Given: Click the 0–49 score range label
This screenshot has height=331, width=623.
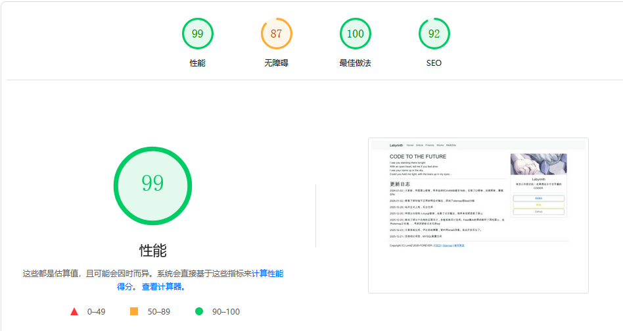Looking at the screenshot, I should [96, 311].
